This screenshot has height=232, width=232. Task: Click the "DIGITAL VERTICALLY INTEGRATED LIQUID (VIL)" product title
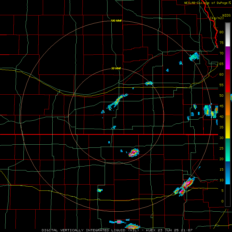(90, 230)
